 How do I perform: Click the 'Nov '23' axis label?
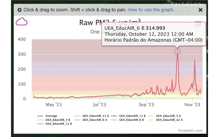[x=192, y=105]
